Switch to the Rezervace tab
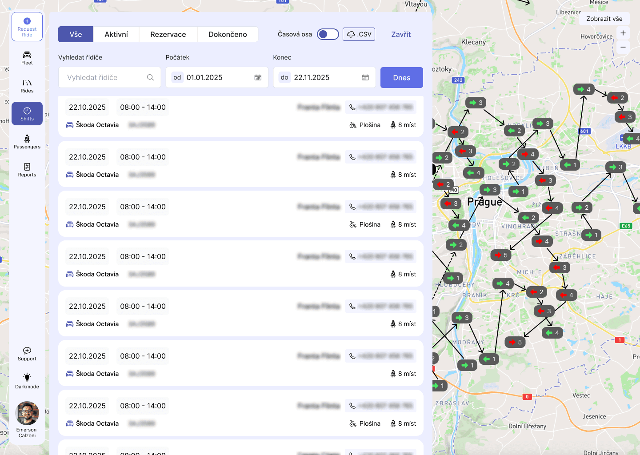 pos(168,34)
